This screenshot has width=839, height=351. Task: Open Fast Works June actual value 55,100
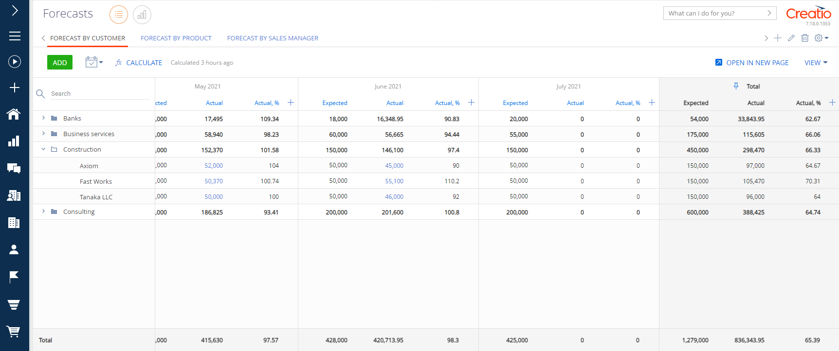click(394, 181)
